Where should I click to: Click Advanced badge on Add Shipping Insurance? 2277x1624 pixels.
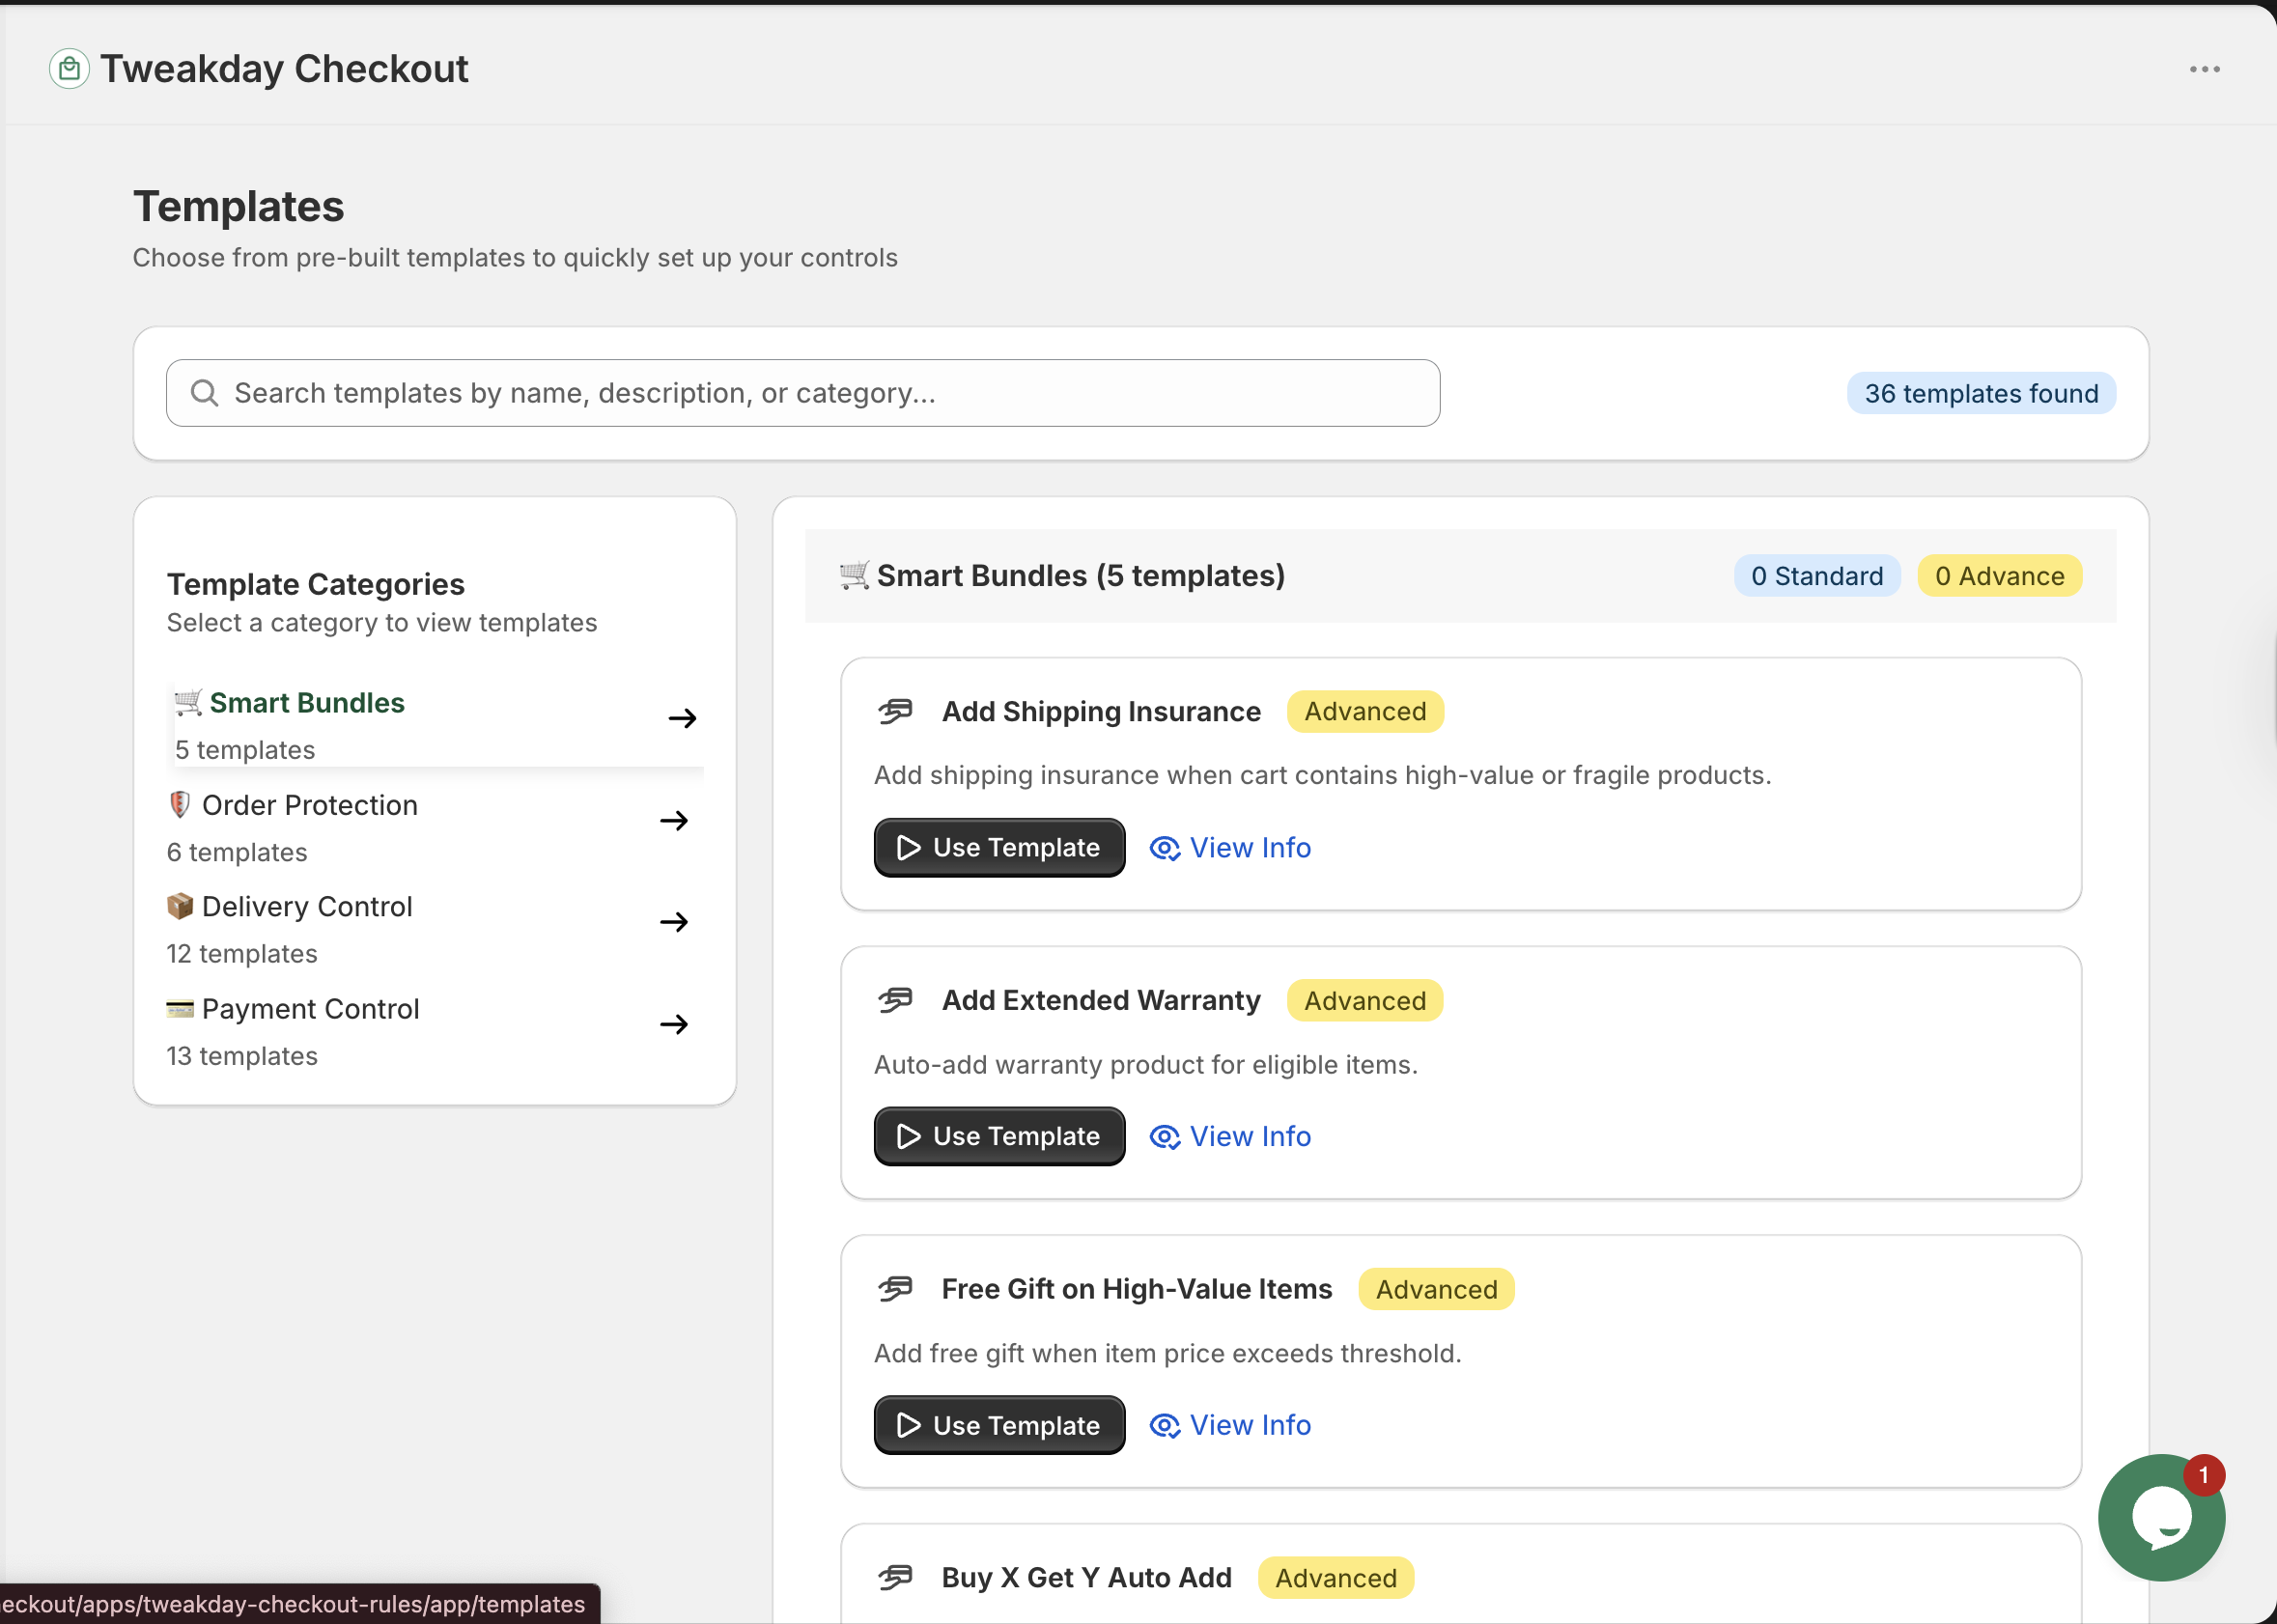tap(1365, 711)
